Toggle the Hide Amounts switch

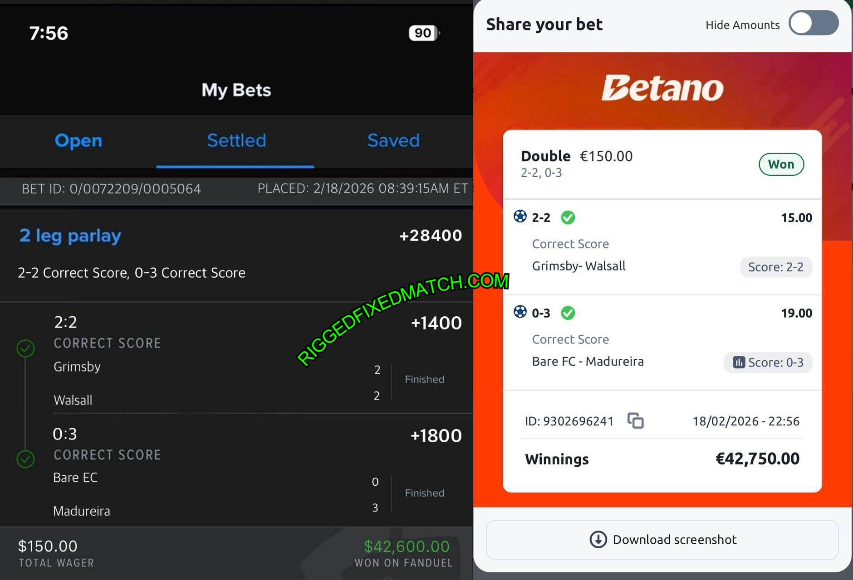pos(814,23)
